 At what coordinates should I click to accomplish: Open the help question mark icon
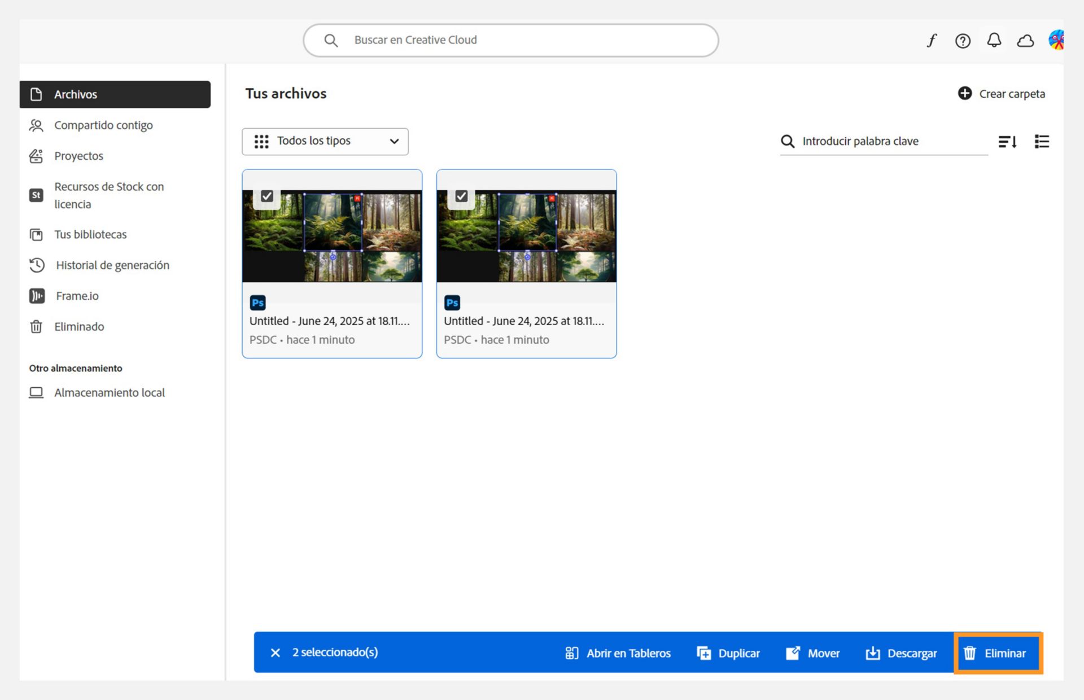tap(963, 41)
